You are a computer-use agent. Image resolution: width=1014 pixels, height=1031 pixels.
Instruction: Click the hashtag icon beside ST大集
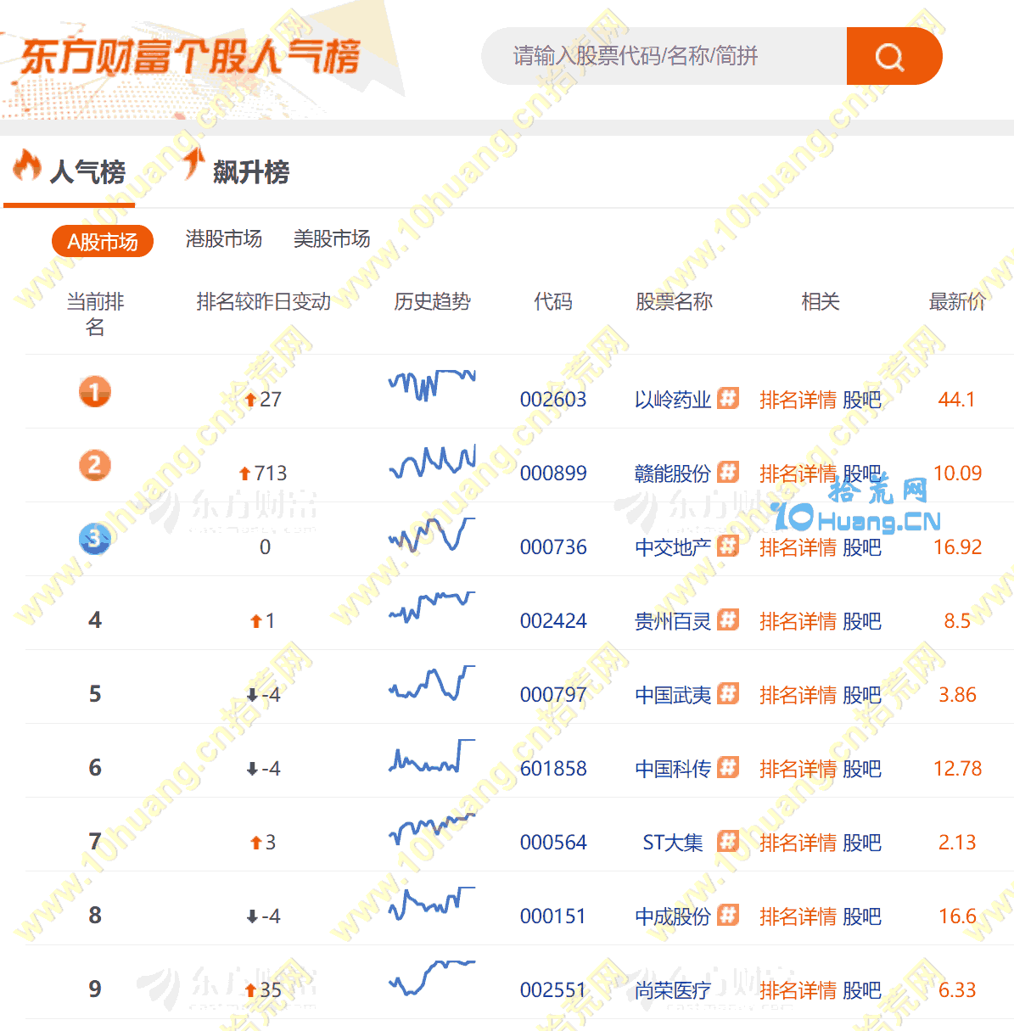click(728, 841)
